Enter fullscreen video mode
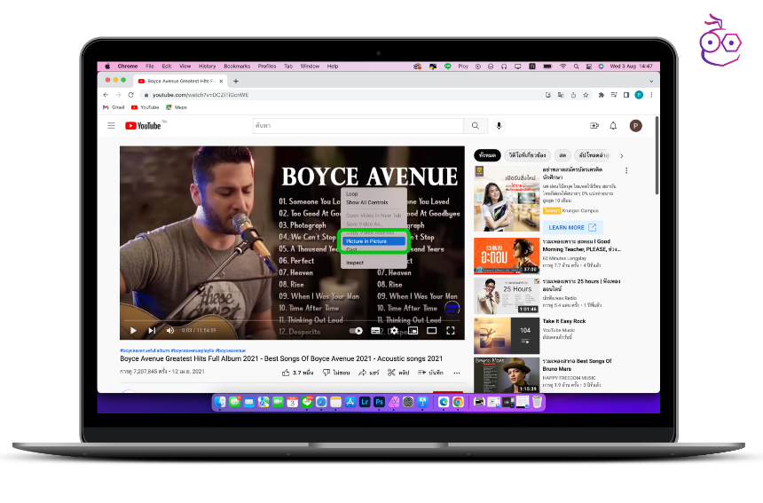 point(451,331)
